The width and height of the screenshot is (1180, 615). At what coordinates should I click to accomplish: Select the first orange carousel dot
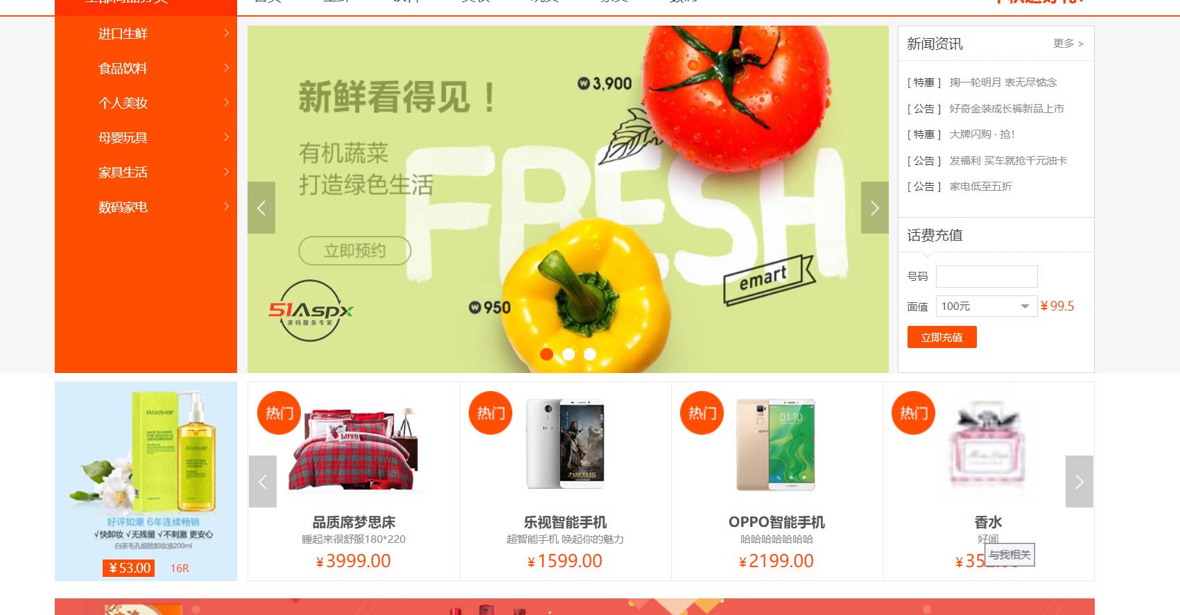pyautogui.click(x=546, y=354)
